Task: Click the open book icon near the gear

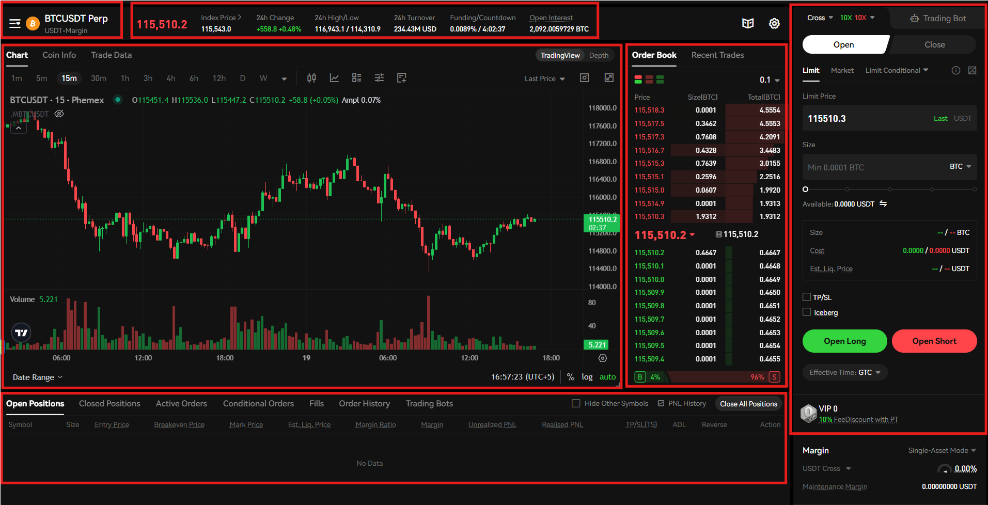Action: [x=747, y=23]
